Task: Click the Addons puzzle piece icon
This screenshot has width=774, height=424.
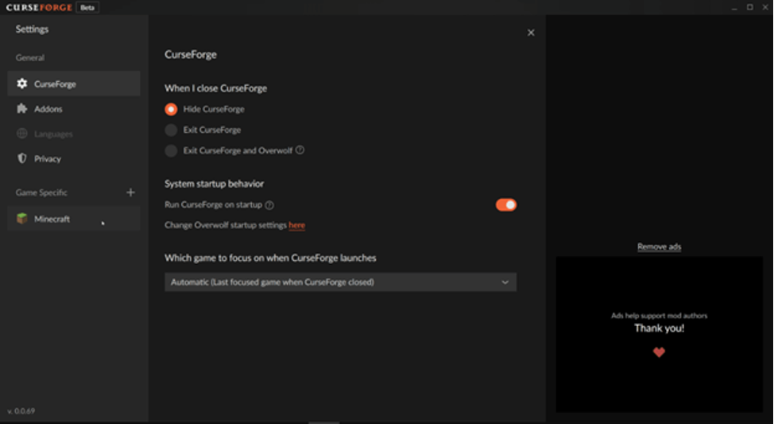Action: coord(21,109)
